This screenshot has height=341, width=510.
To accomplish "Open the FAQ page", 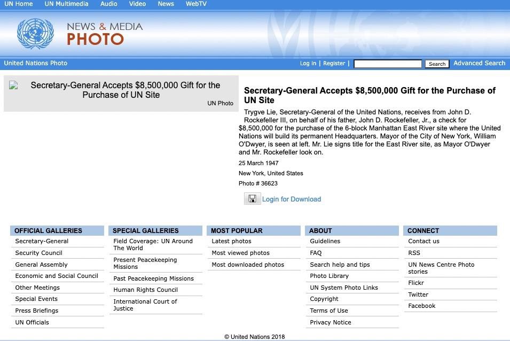I will (x=316, y=253).
